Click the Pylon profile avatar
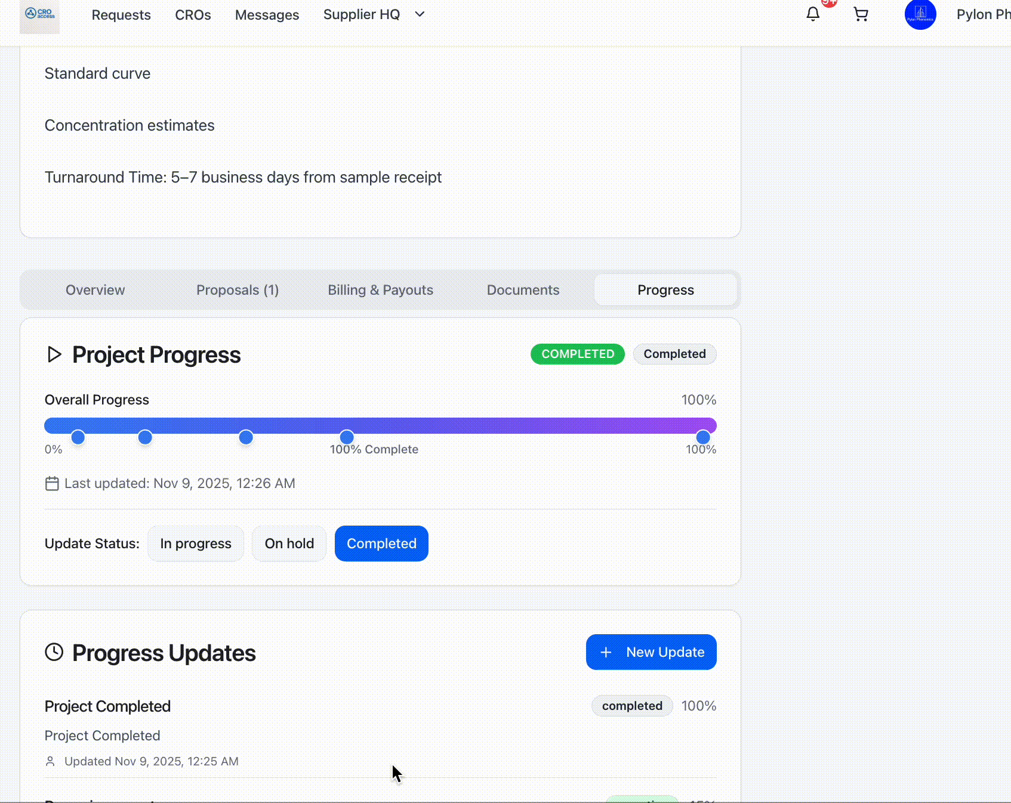Screen dimensions: 1011x803 pyautogui.click(x=920, y=14)
